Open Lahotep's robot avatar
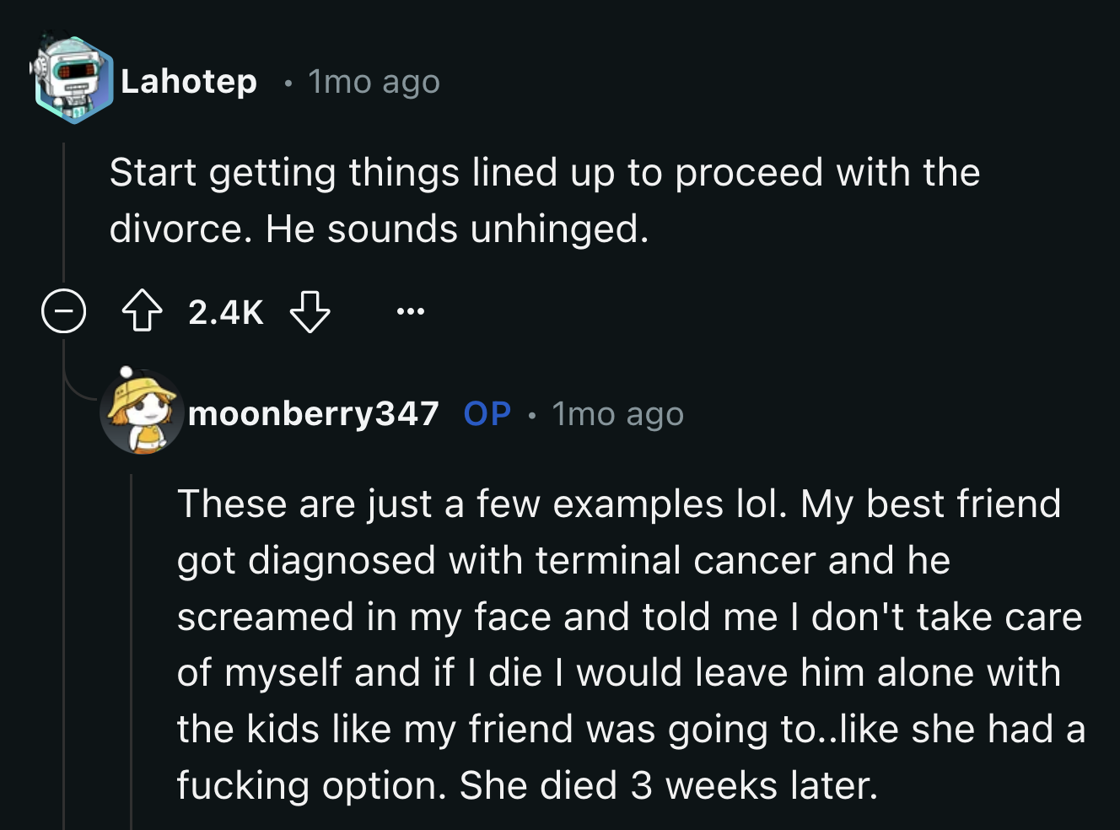The height and width of the screenshot is (830, 1120). (73, 81)
